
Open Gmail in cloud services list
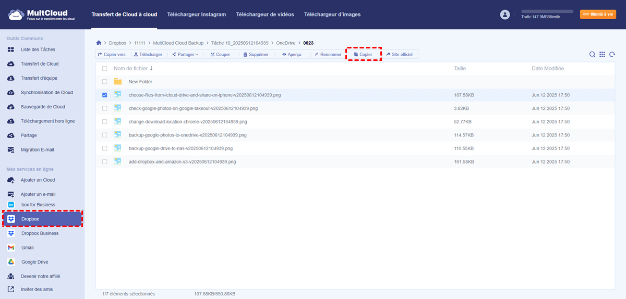tap(27, 247)
